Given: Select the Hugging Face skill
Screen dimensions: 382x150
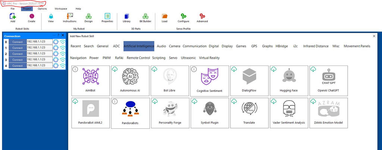Looking at the screenshot, I should 289,81.
